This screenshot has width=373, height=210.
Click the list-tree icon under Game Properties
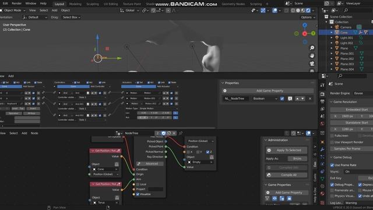click(x=282, y=198)
